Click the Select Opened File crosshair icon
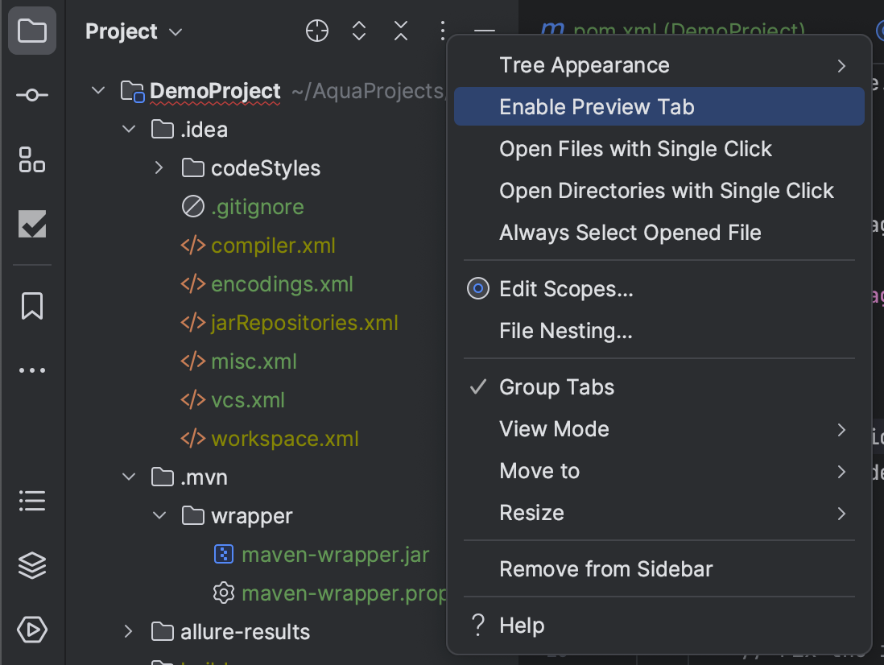The width and height of the screenshot is (884, 665). tap(317, 31)
